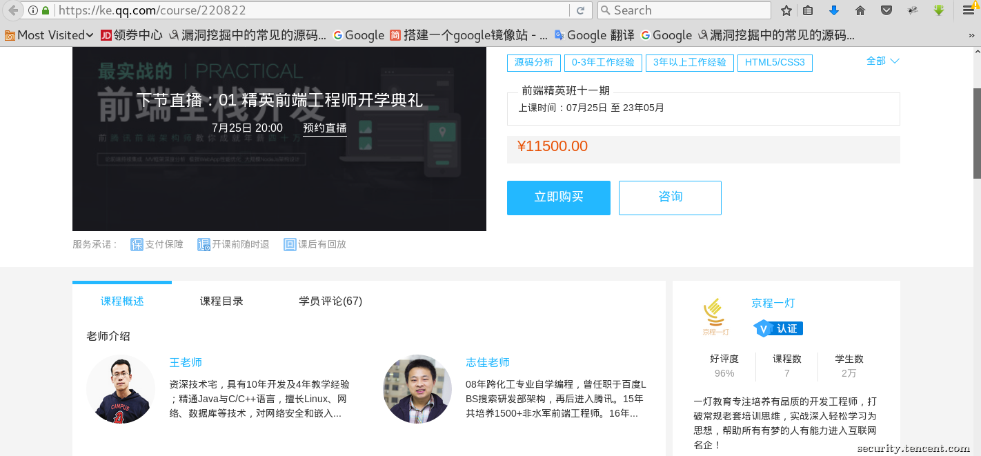
Task: Go to the browser home page
Action: tap(860, 10)
